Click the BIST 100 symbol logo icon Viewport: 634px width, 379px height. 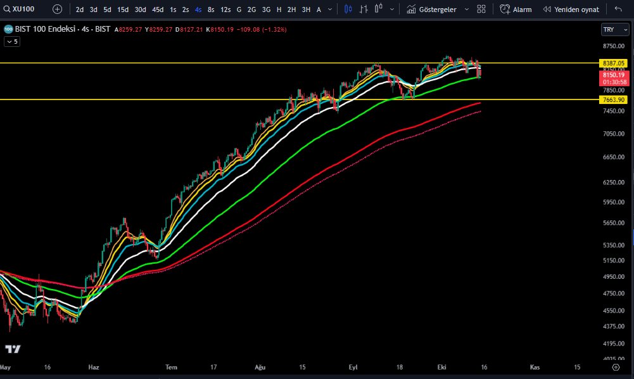click(x=8, y=29)
